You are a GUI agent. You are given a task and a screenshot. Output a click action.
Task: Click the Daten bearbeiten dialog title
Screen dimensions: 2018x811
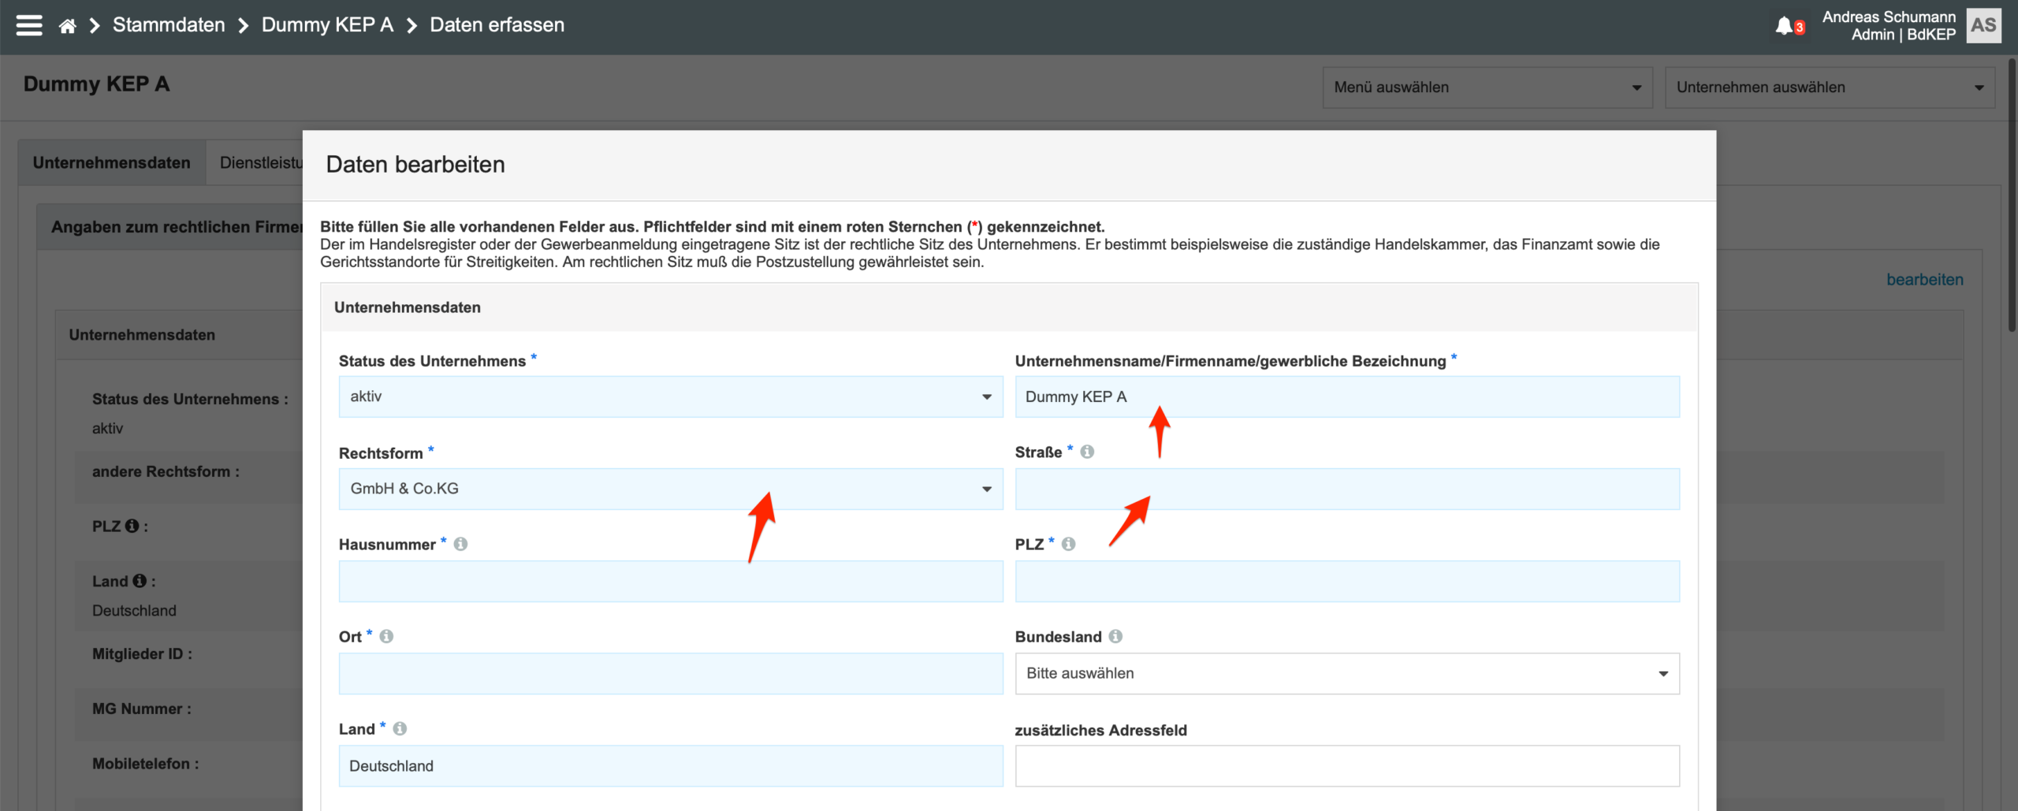click(x=415, y=164)
